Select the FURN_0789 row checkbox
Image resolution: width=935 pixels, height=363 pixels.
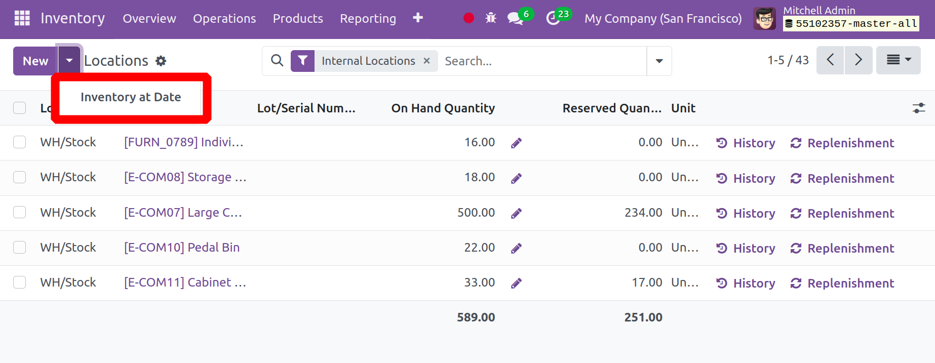(x=20, y=142)
